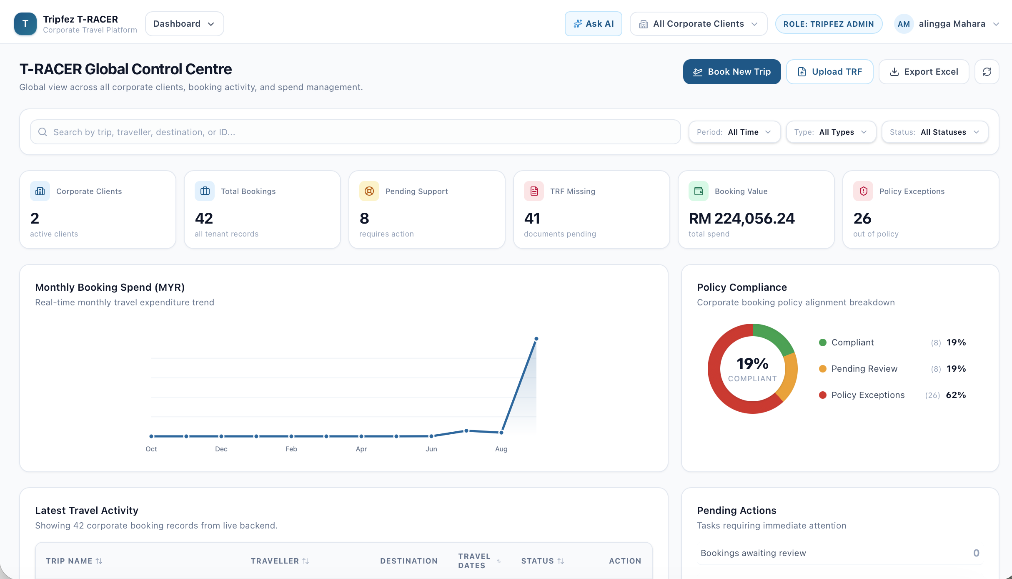Click the RM 224,056.24 booking value
The image size is (1012, 579).
click(x=741, y=218)
